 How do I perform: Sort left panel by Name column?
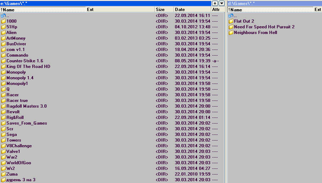click(43, 10)
